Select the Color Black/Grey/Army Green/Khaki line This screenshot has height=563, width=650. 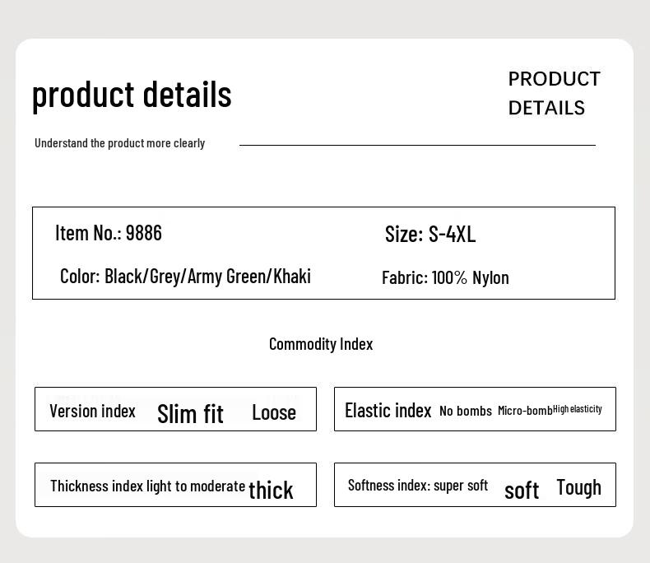185,277
